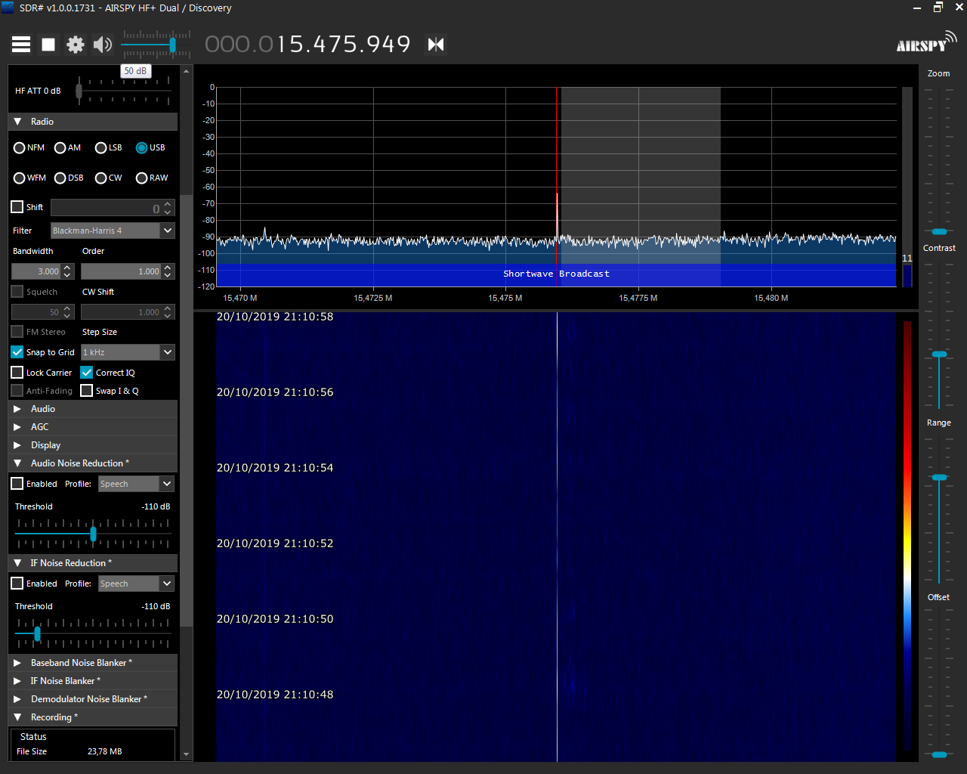Screen dimensions: 967x774
Task: Click the 15,480 M frequency axis label
Action: (x=771, y=298)
